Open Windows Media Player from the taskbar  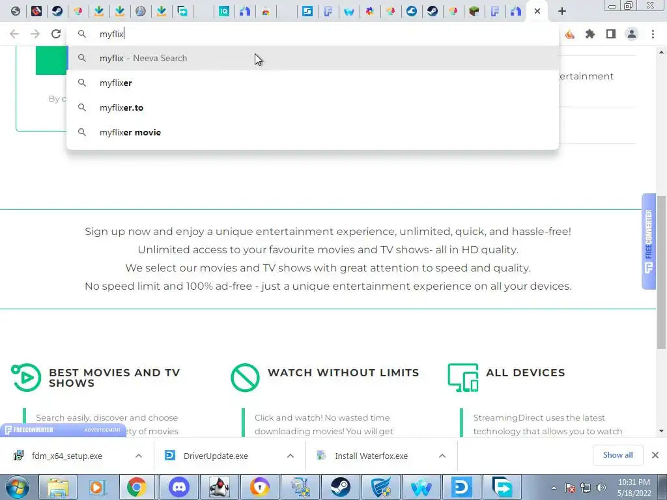[97, 487]
